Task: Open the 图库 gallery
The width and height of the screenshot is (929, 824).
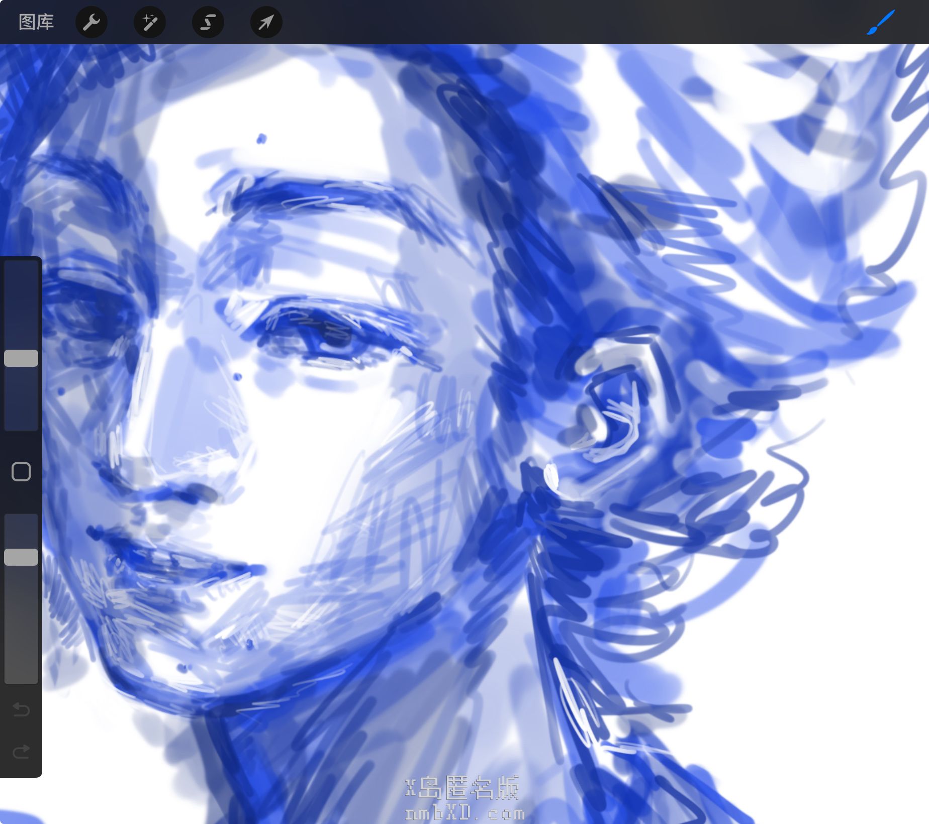Action: [36, 22]
